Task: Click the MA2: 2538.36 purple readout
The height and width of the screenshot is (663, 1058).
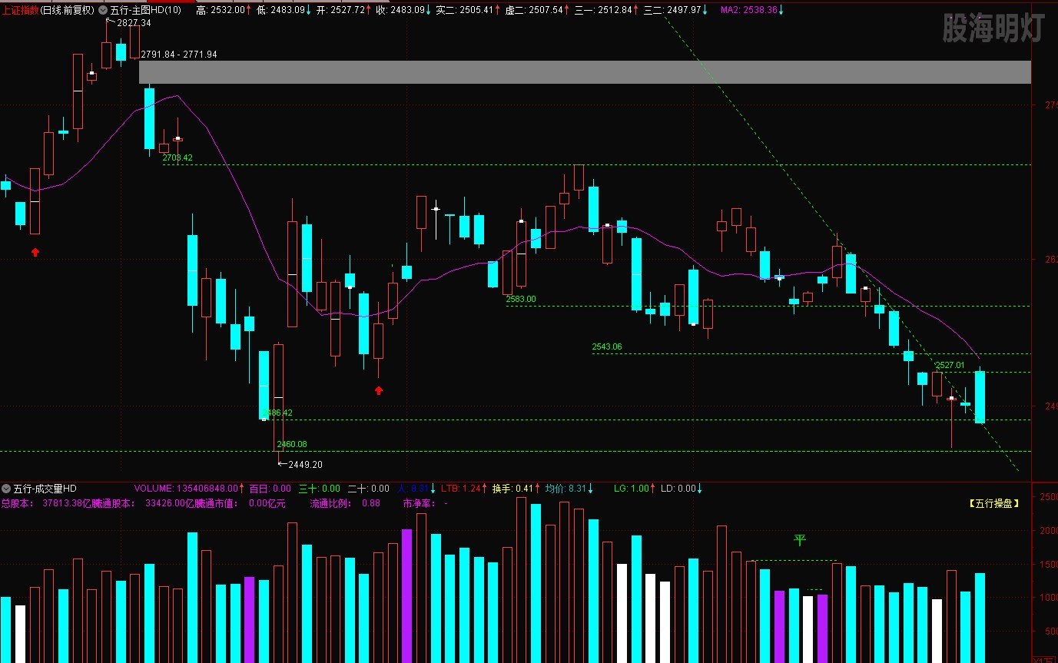Action: [753, 10]
